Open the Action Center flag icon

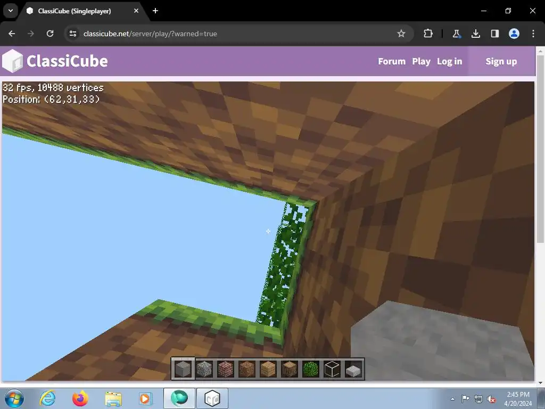[x=465, y=399]
